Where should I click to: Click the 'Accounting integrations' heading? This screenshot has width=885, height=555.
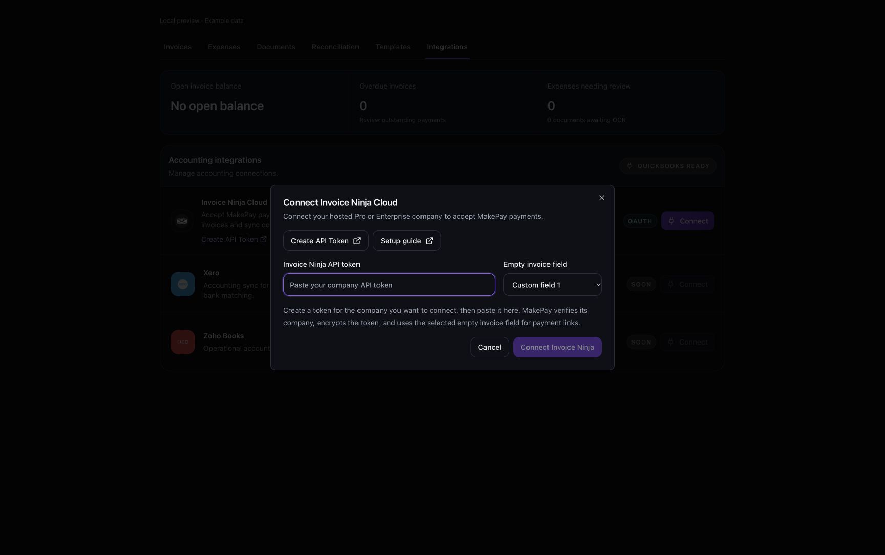[215, 160]
